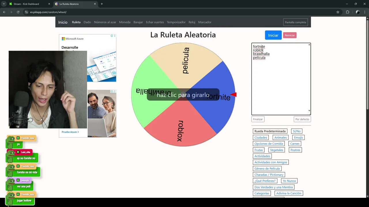The image size is (369, 207).
Task: Close the Stream - Kick Dashboard tab
Action: tap(49, 4)
